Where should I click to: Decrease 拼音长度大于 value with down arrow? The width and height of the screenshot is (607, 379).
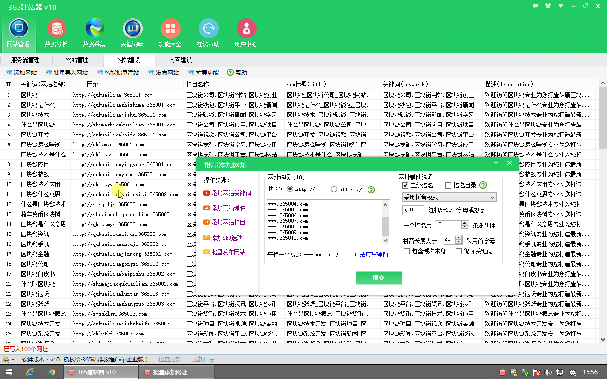point(458,242)
